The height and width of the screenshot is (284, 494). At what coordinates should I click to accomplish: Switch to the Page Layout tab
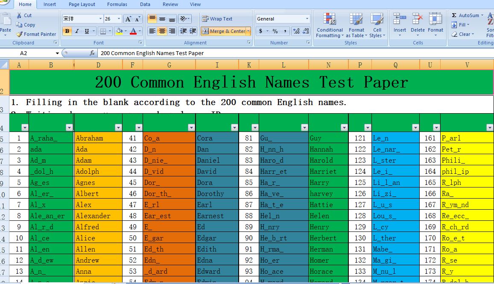tap(82, 4)
